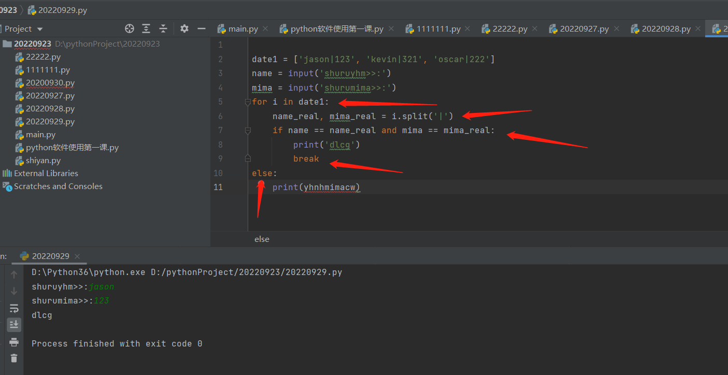The height and width of the screenshot is (375, 728).
Task: Click the fold end marker on line 9
Action: pyautogui.click(x=248, y=158)
